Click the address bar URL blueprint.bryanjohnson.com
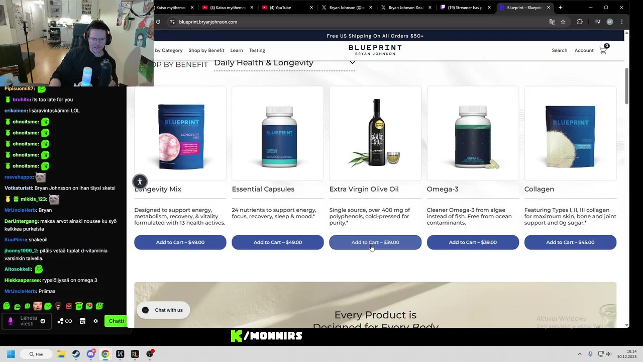Screen dimensions: 643x362 [x=208, y=22]
